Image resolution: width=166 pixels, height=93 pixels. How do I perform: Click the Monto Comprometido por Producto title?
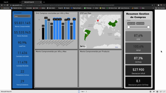95,51
